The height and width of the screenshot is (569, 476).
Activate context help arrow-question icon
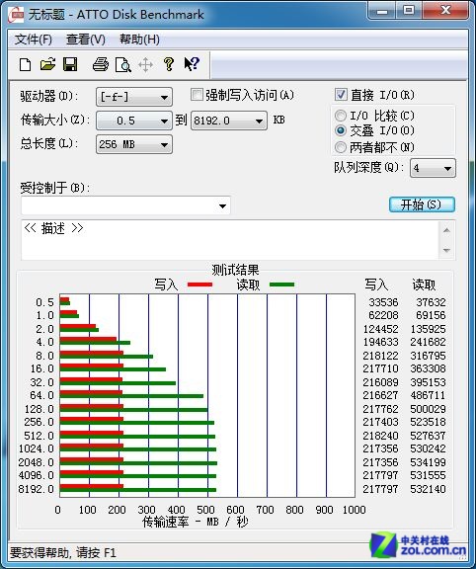(192, 64)
